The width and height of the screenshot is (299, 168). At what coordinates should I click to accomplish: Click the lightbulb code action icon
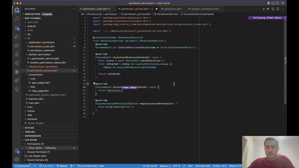pos(94,84)
